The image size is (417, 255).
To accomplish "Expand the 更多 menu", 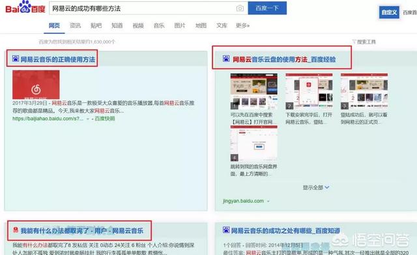I will [242, 25].
